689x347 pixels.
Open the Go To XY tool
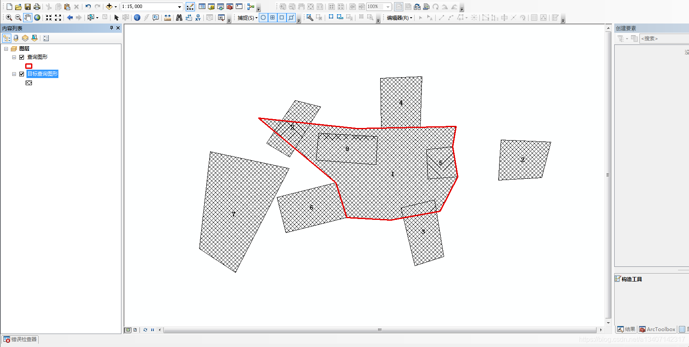(198, 18)
